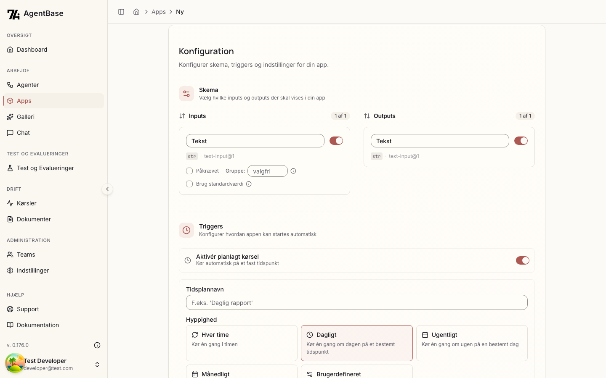The image size is (606, 378).
Task: Click the 'Konfiguration' heading
Action: [206, 51]
